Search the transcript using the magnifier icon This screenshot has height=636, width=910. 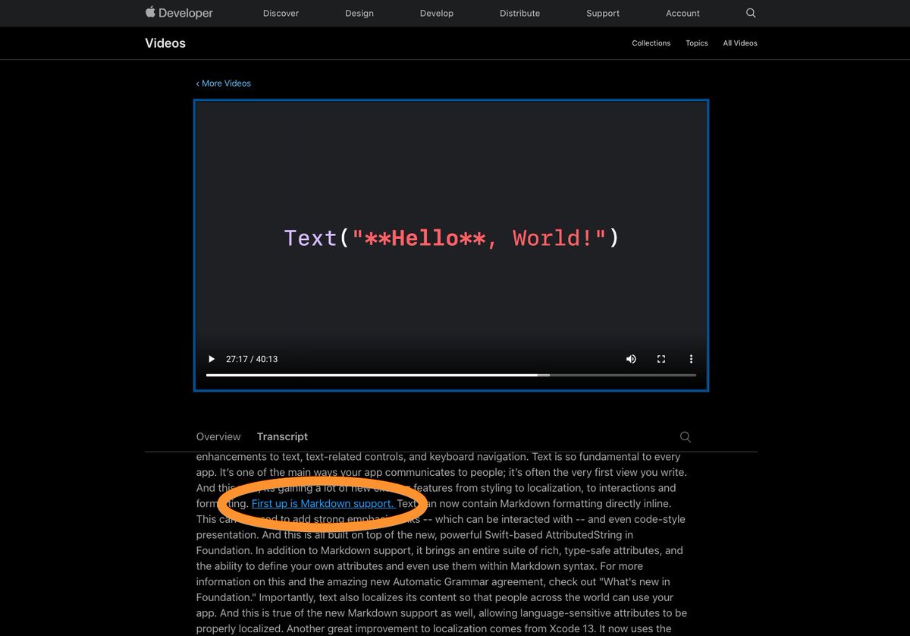[x=686, y=437]
